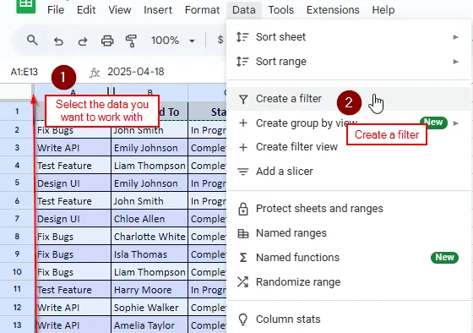
Task: Click the print icon
Action: click(x=107, y=41)
